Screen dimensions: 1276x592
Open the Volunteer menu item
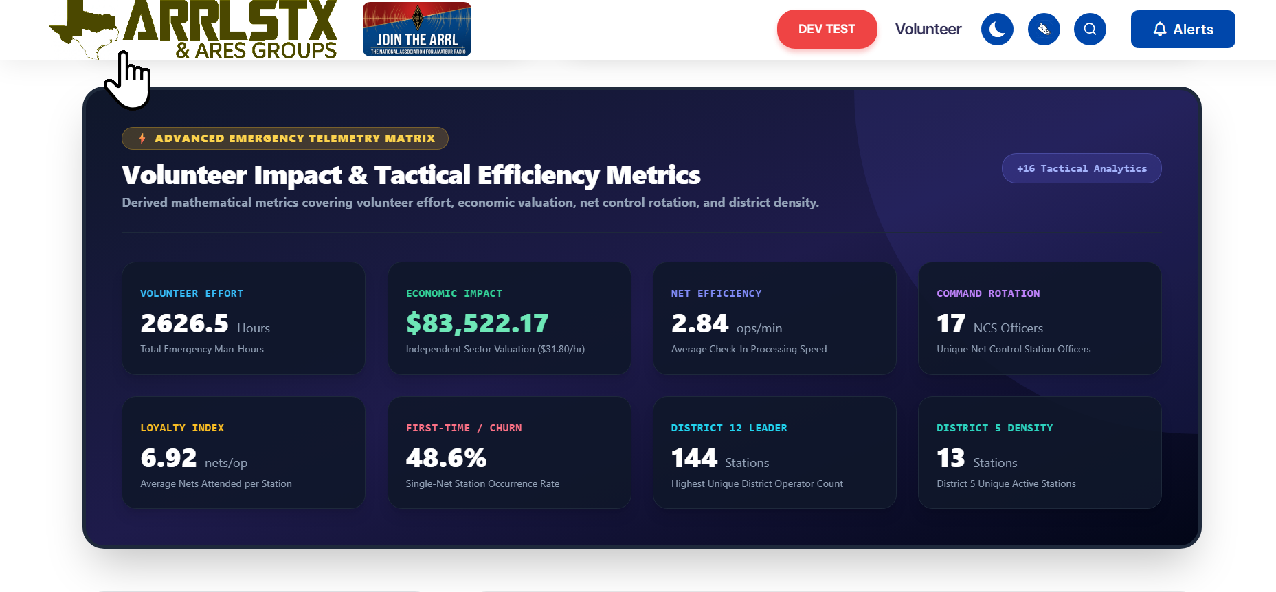(x=928, y=30)
